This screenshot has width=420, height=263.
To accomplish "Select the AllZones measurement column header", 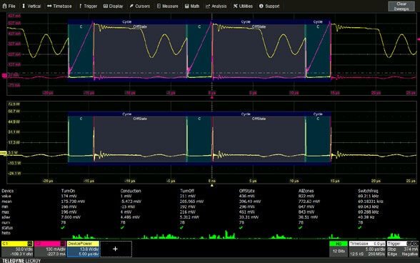I will (306, 191).
